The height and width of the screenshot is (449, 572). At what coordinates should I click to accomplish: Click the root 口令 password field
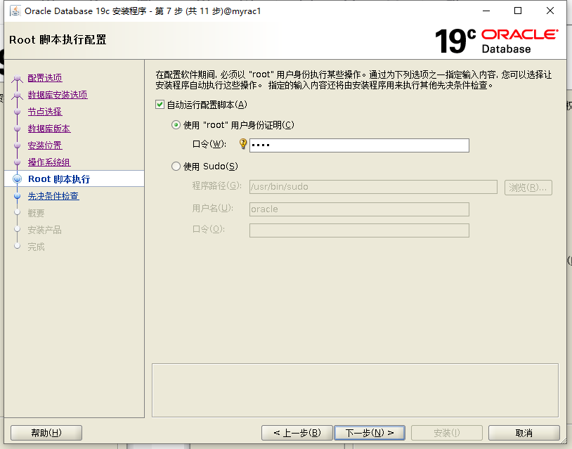(359, 145)
